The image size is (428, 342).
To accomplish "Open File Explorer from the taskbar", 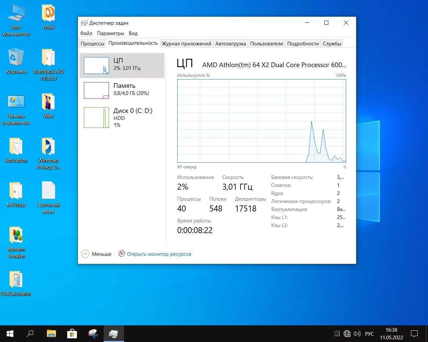I will 51,334.
